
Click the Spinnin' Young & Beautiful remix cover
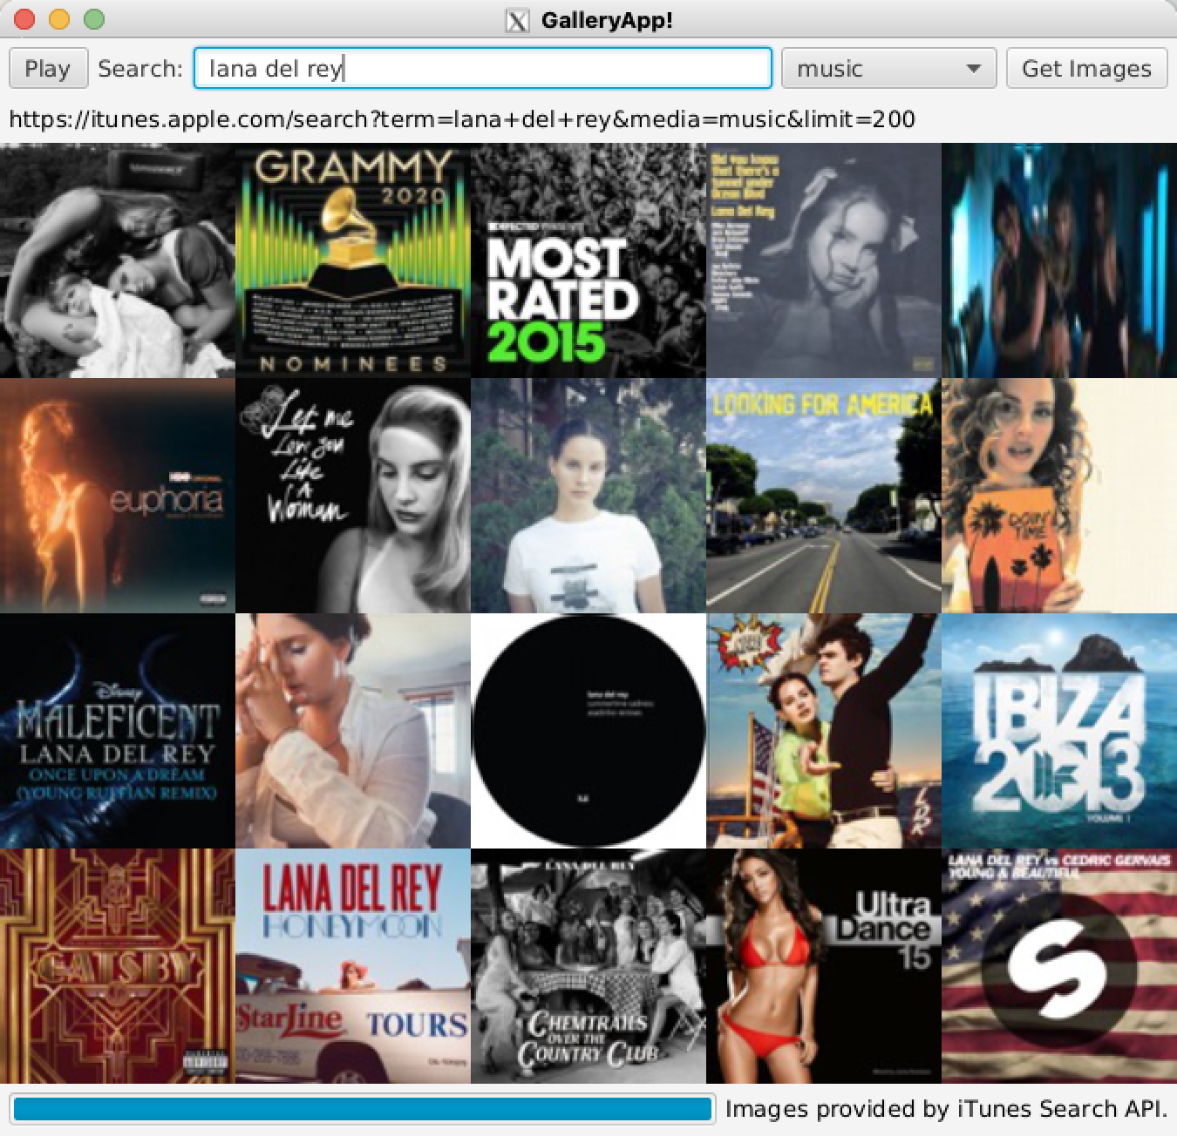1059,966
